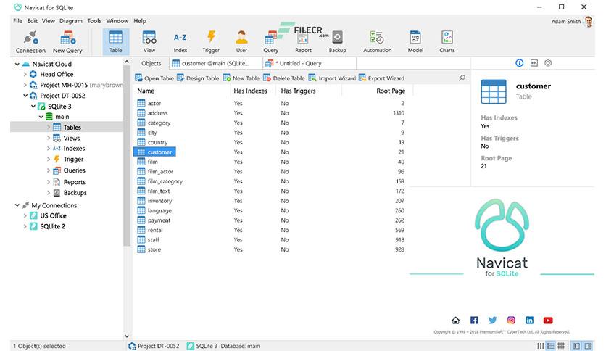Select the film_actor table row
Image resolution: width=606 pixels, height=351 pixels.
point(271,172)
